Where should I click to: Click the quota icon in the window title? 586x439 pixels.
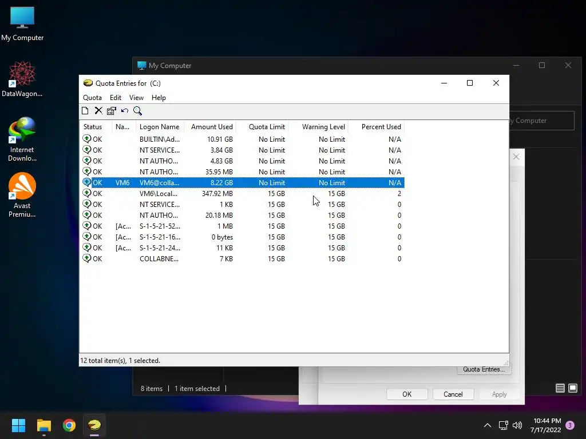[88, 83]
